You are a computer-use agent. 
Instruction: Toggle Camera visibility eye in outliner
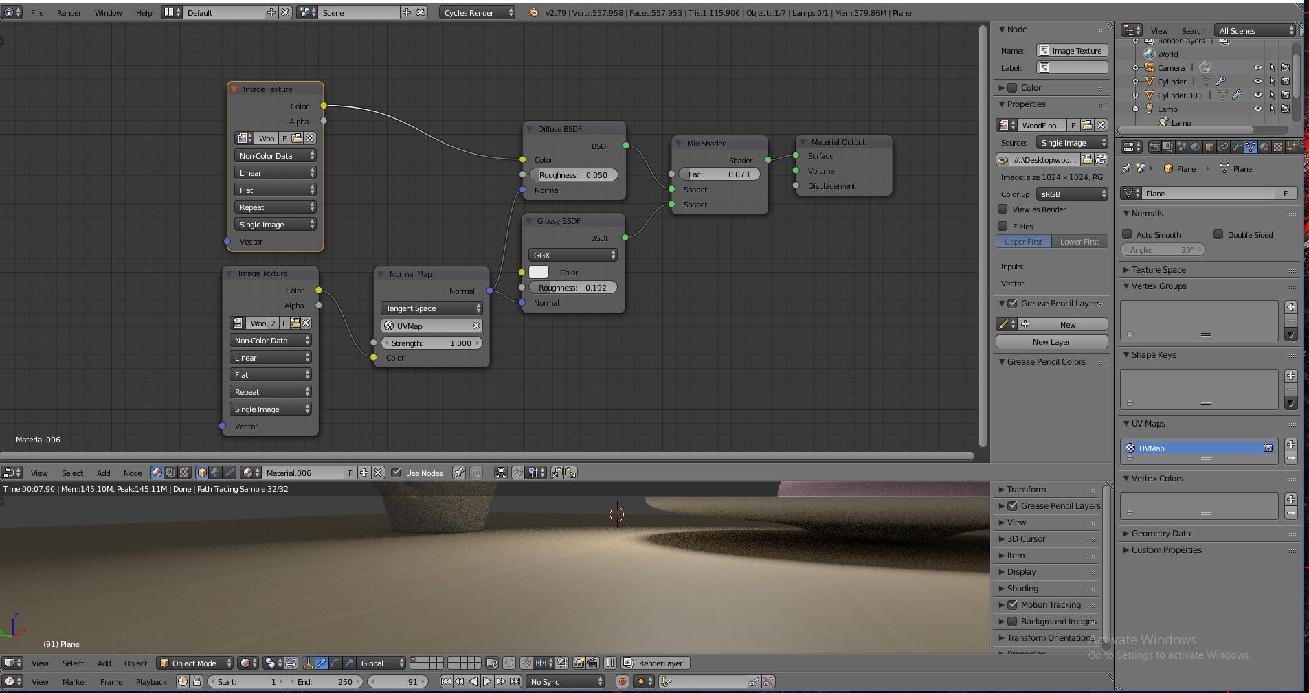click(1258, 67)
